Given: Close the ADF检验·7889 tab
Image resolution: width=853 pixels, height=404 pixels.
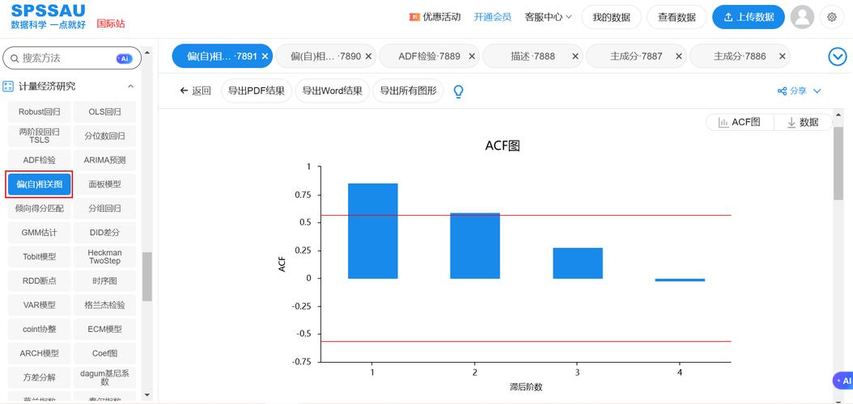Looking at the screenshot, I should click(472, 56).
